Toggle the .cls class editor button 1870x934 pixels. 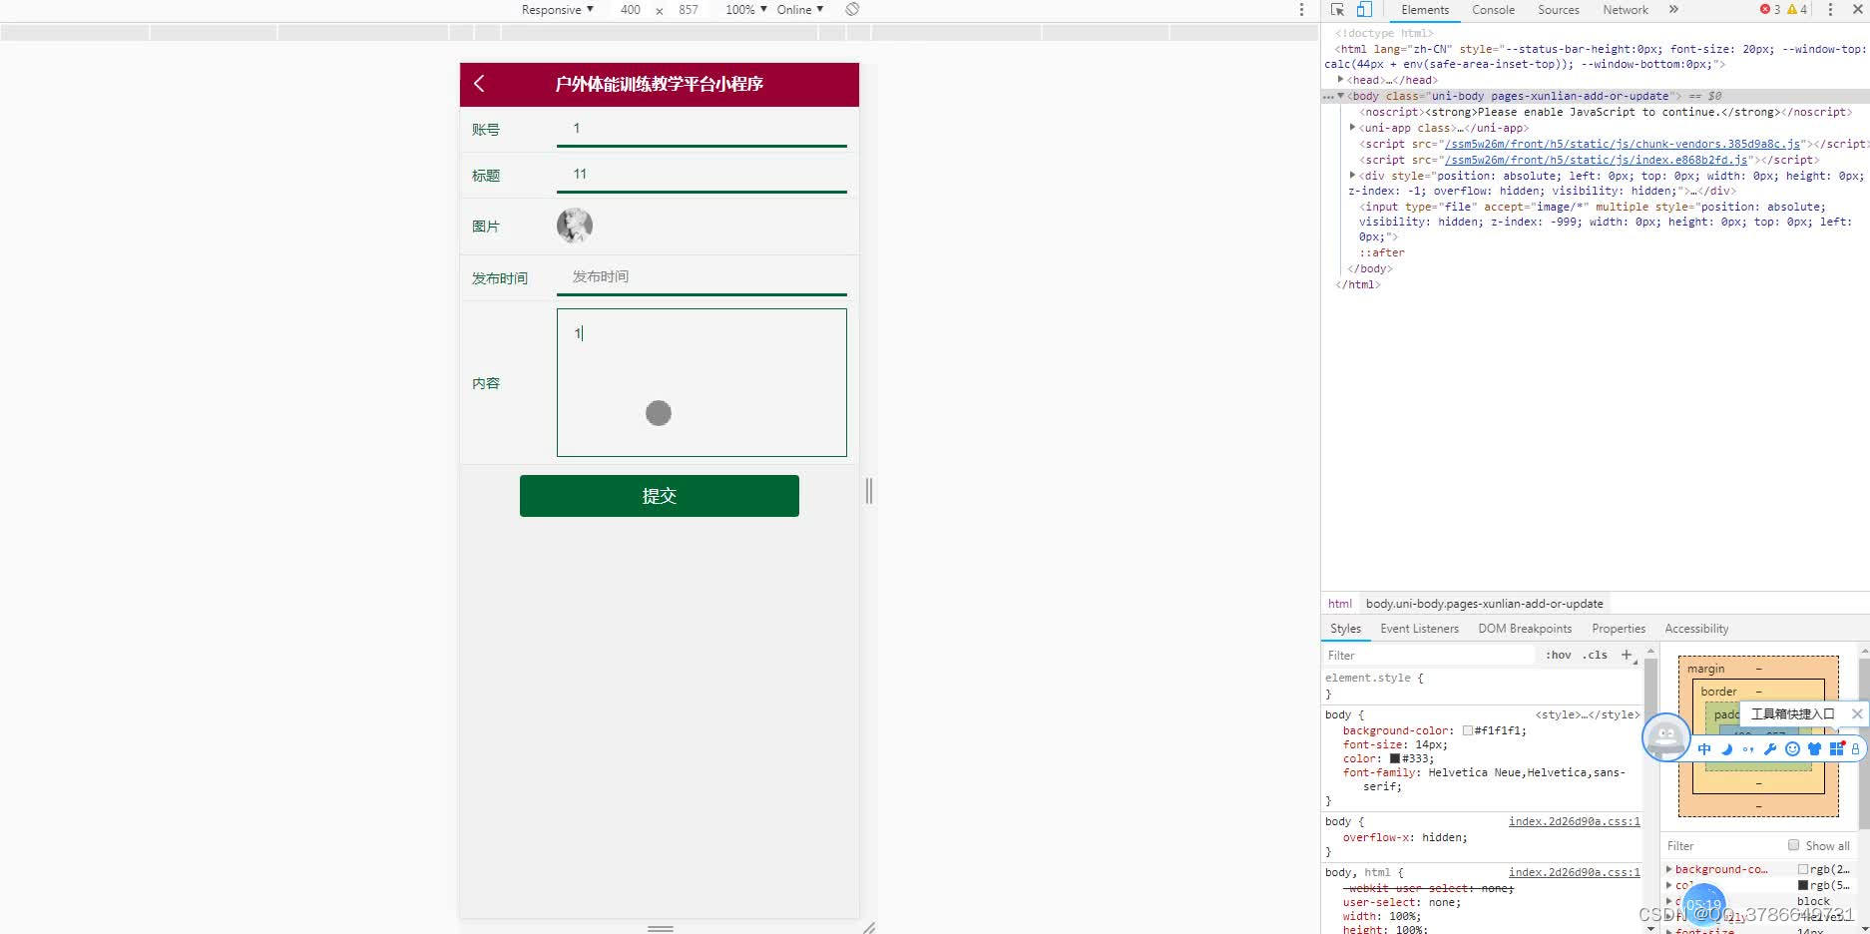click(1595, 655)
